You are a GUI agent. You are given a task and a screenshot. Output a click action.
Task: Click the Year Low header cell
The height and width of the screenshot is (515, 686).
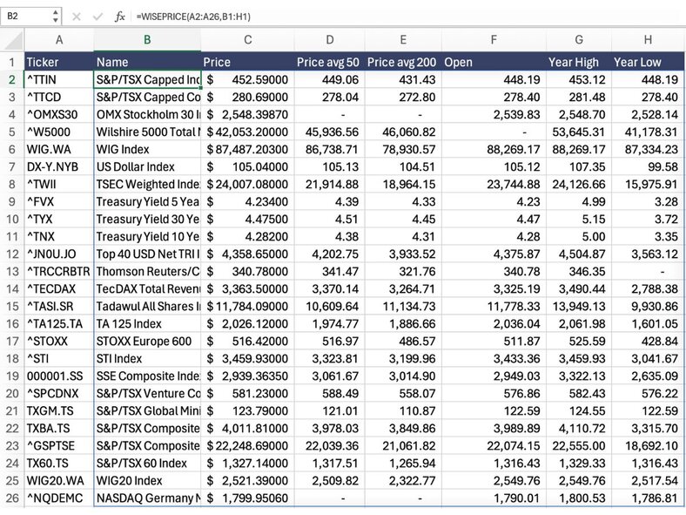pyautogui.click(x=648, y=62)
